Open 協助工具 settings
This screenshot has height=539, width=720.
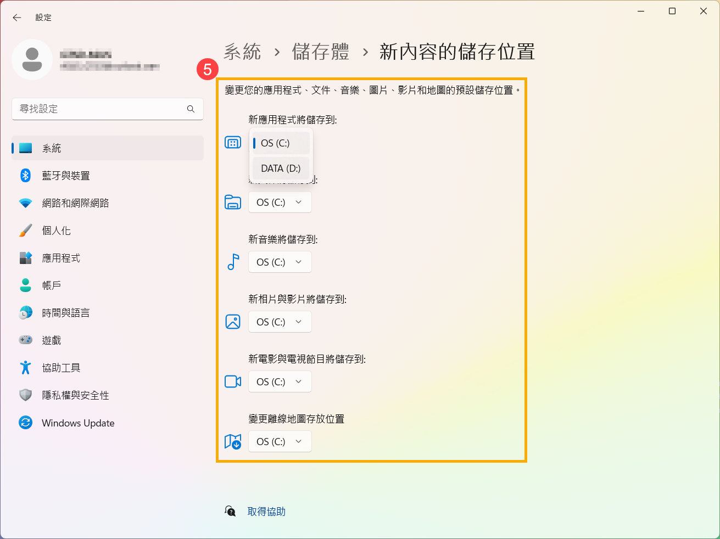(x=108, y=368)
